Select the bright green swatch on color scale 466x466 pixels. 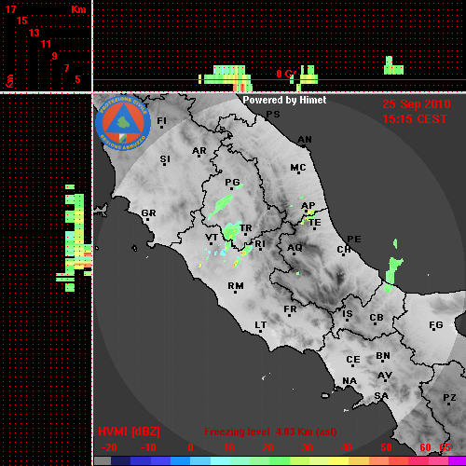280,461
